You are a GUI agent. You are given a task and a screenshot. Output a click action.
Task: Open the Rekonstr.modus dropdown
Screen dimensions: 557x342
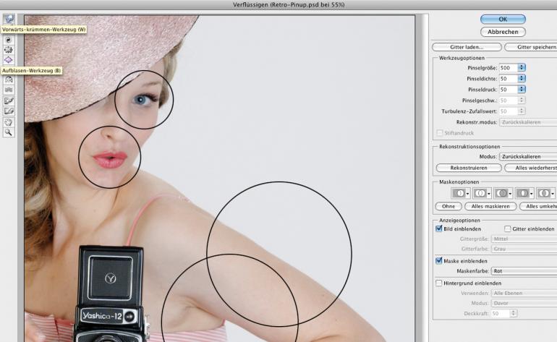click(528, 122)
